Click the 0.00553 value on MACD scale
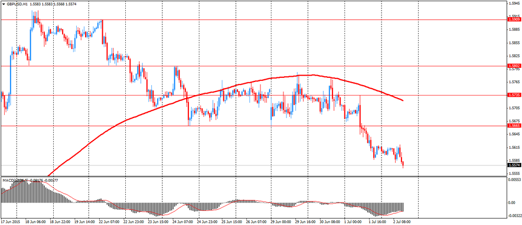 (x=514, y=180)
